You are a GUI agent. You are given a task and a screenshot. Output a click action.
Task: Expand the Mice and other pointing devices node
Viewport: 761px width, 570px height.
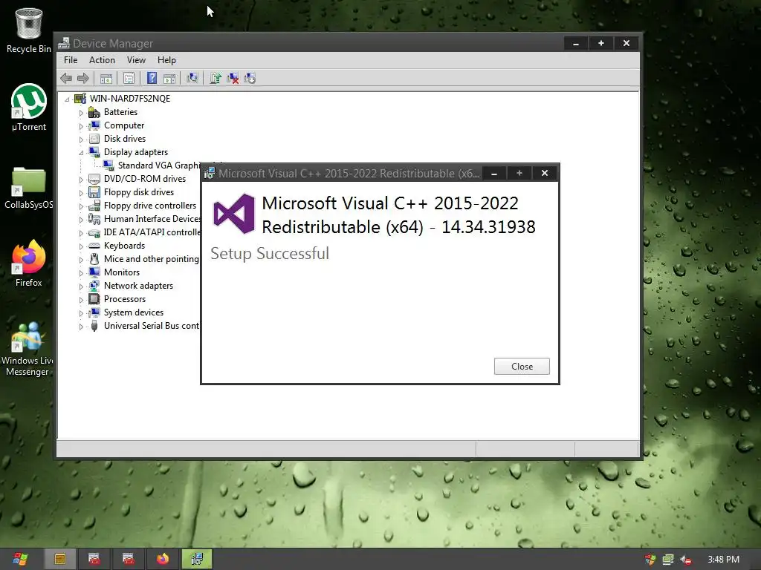(x=81, y=259)
